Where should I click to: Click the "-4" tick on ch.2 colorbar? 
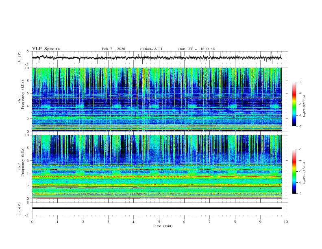point(300,160)
